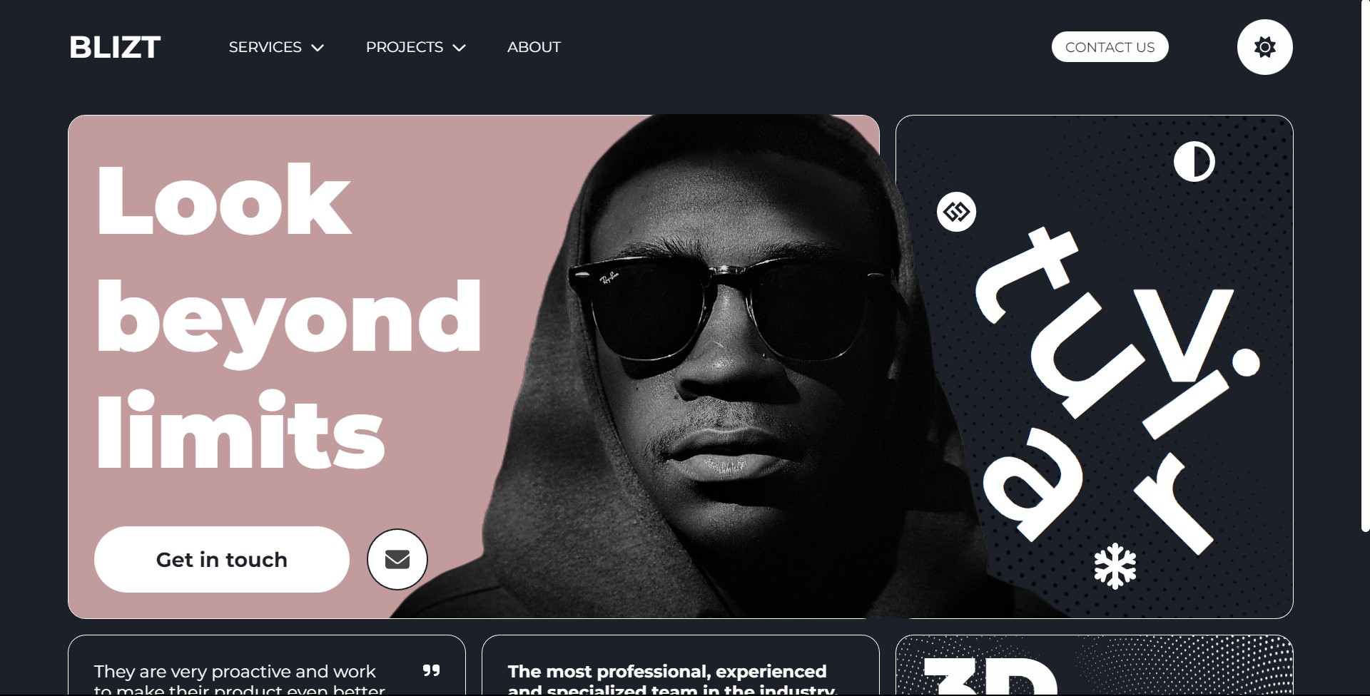
Task: Expand the Services dropdown chevron
Action: pos(318,48)
